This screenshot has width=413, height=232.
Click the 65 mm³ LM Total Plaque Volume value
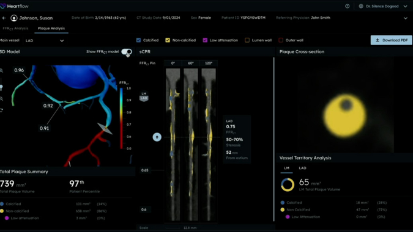coord(310,183)
